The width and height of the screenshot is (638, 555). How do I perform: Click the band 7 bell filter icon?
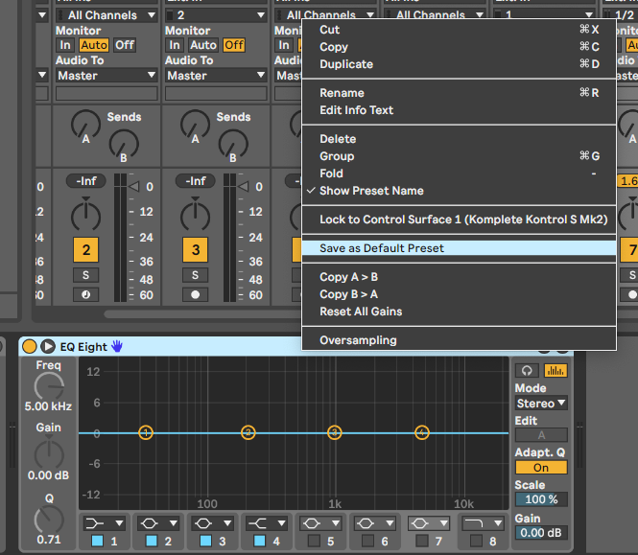click(x=419, y=523)
